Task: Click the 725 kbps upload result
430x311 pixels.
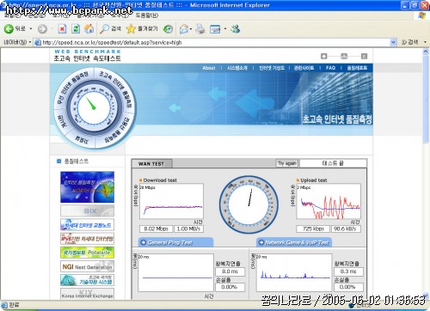Action: (x=313, y=229)
